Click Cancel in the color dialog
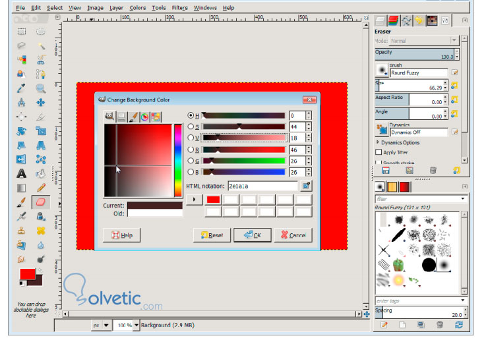Screen dimensions: 488x342 tap(293, 235)
